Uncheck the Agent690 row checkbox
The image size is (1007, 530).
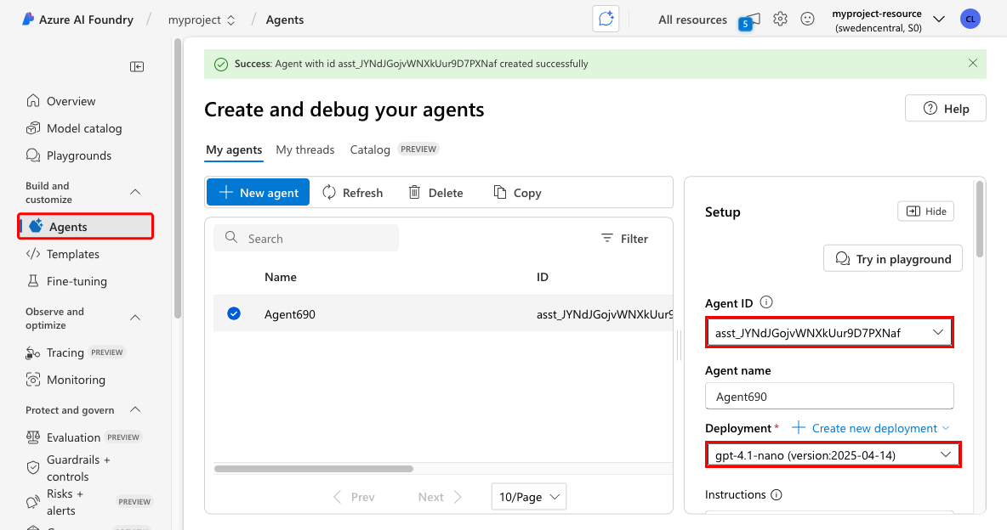click(x=233, y=313)
